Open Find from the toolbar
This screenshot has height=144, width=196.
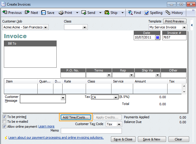pyautogui.click(x=134, y=13)
